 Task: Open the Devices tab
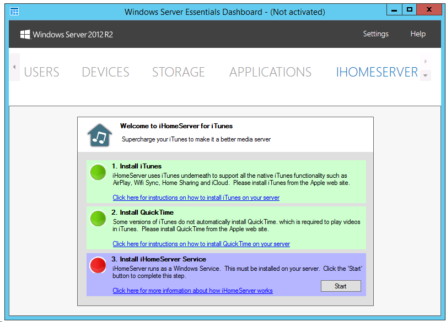click(x=105, y=72)
